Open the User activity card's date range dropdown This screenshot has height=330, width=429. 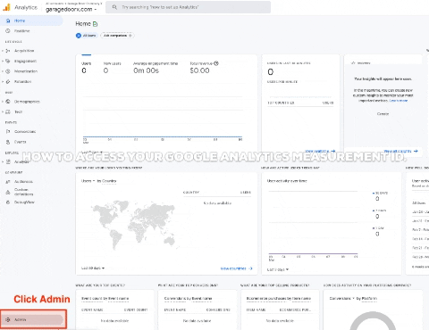278,269
